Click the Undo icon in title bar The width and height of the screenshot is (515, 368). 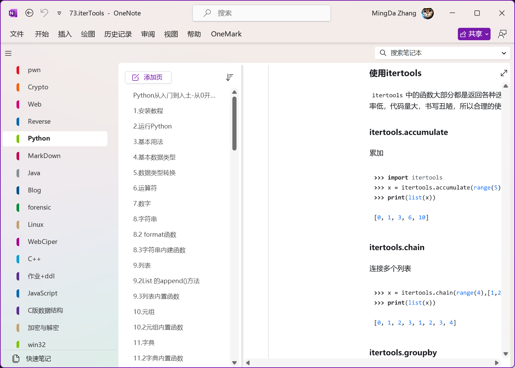point(44,13)
